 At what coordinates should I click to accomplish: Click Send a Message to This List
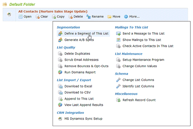pos(140,33)
